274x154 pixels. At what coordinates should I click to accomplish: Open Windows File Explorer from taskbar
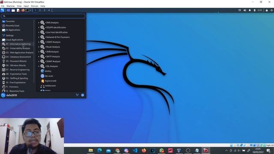pos(91,151)
